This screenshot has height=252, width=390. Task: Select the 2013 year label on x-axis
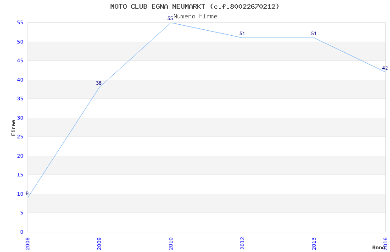(x=314, y=243)
